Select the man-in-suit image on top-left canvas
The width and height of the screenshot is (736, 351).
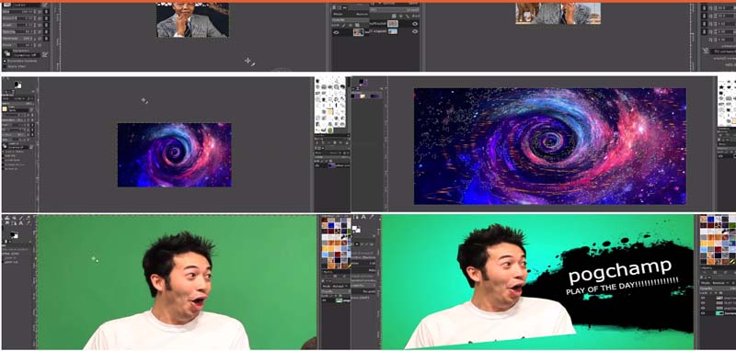192,20
